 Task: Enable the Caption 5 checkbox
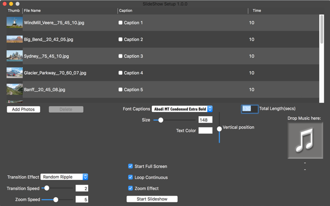pyautogui.click(x=121, y=89)
